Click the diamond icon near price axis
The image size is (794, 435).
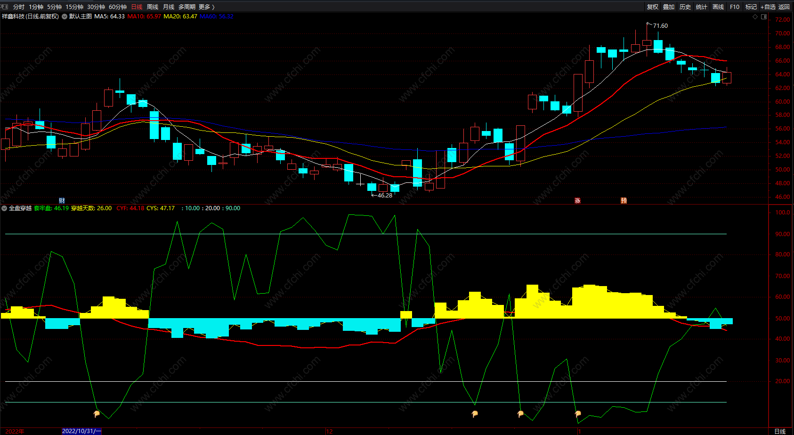click(x=755, y=16)
